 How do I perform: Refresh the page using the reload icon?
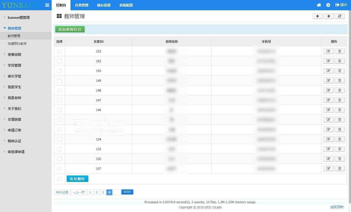point(340,16)
